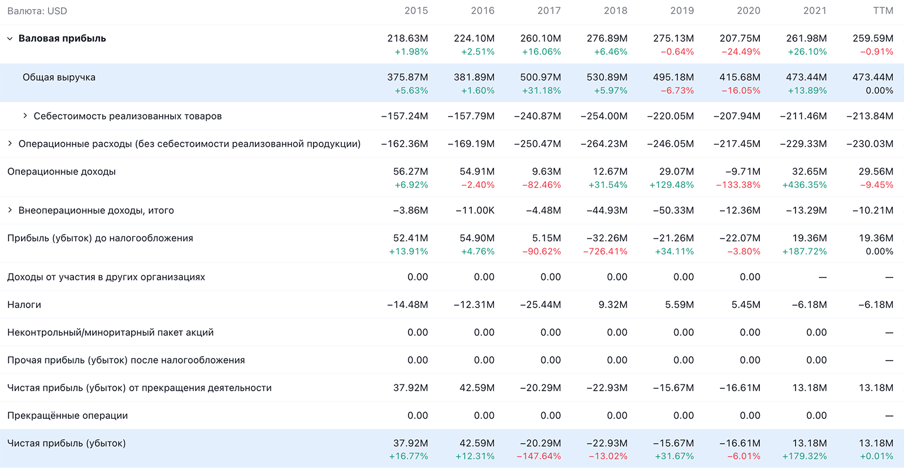Viewport: 904px width, 468px height.
Task: Click the TTM column header
Action: pos(883,11)
